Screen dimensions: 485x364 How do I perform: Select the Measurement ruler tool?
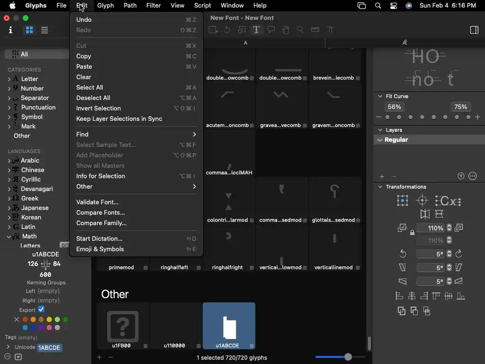315,30
